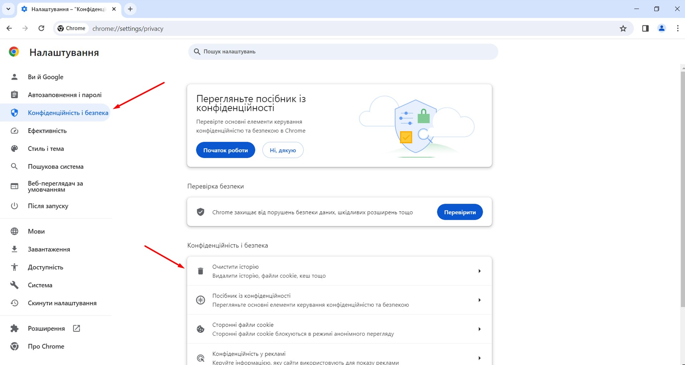This screenshot has height=365, width=685.
Task: Expand the Посібник із конфіденційності arrow
Action: click(479, 300)
